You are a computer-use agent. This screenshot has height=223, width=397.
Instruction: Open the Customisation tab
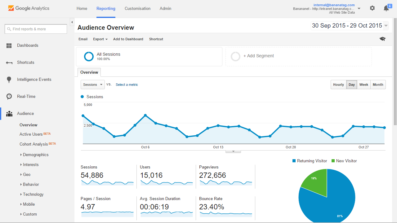137,8
